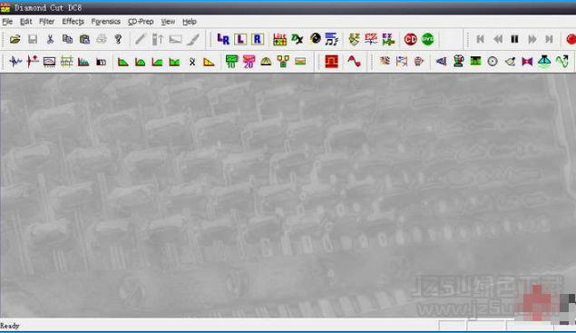
Task: Click the Dx toolbar icon
Action: [298, 39]
